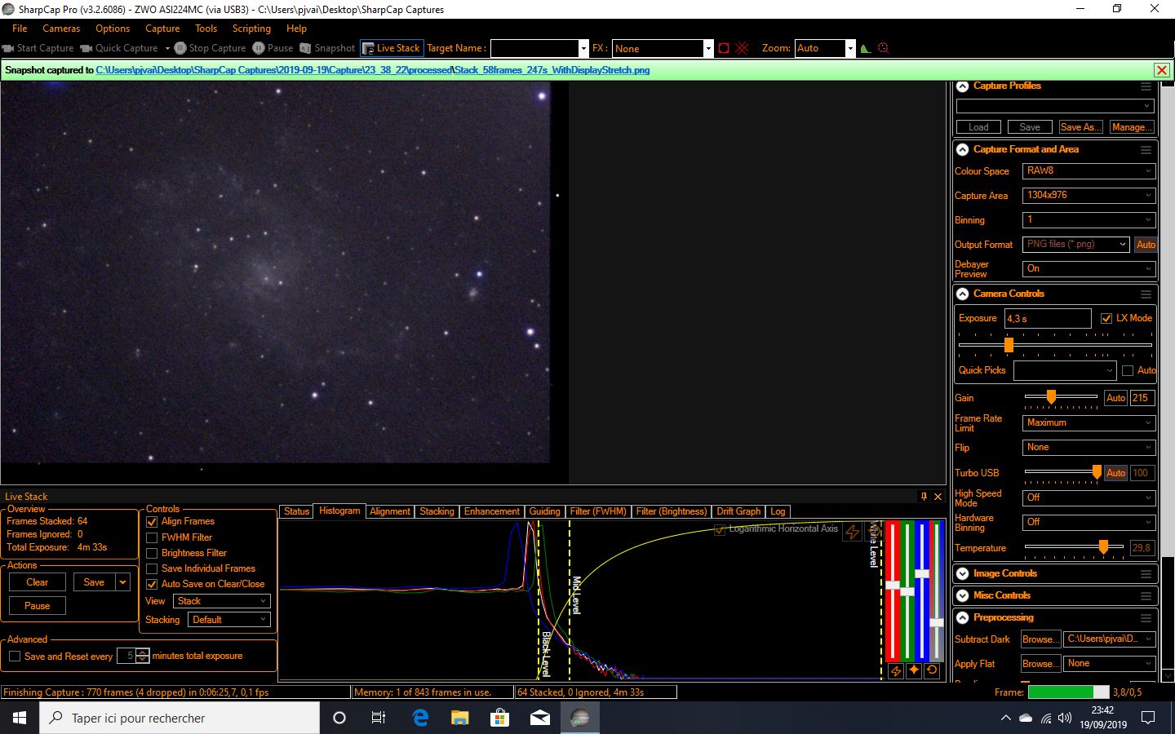Toggle the Live Stack toolbar button
Viewport: 1175px width, 734px height.
(x=391, y=48)
